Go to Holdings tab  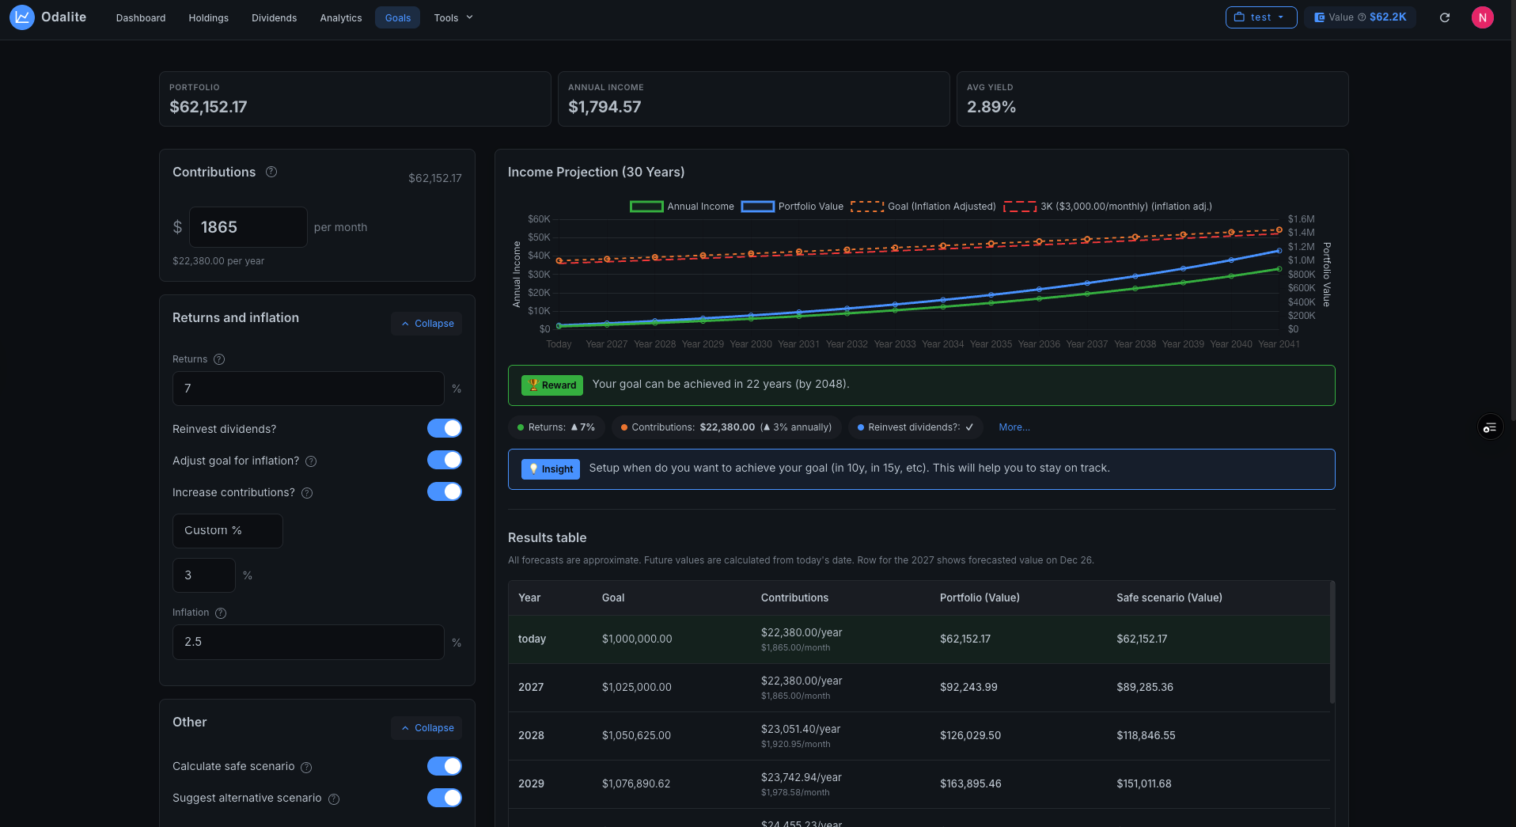coord(209,17)
